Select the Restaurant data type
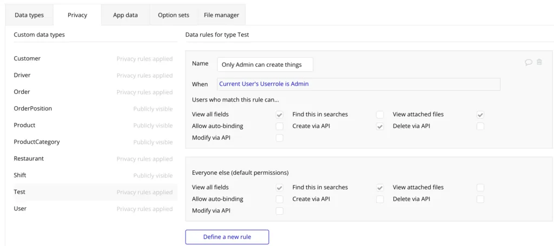Viewport: 554px width, 246px height. (x=95, y=159)
